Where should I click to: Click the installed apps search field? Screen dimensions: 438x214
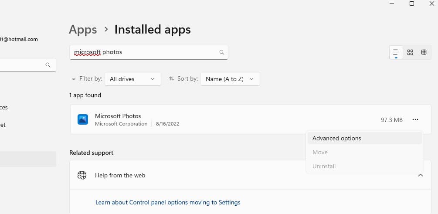144,52
